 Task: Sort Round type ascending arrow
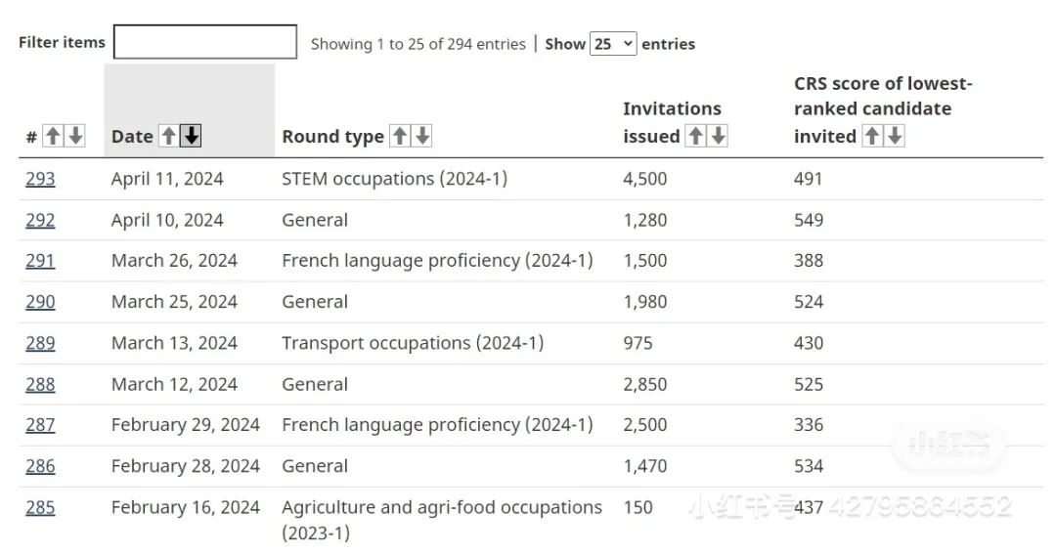pos(399,136)
